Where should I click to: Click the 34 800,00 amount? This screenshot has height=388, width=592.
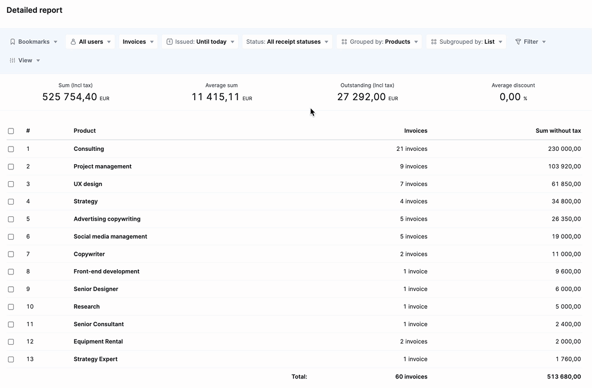tap(566, 201)
